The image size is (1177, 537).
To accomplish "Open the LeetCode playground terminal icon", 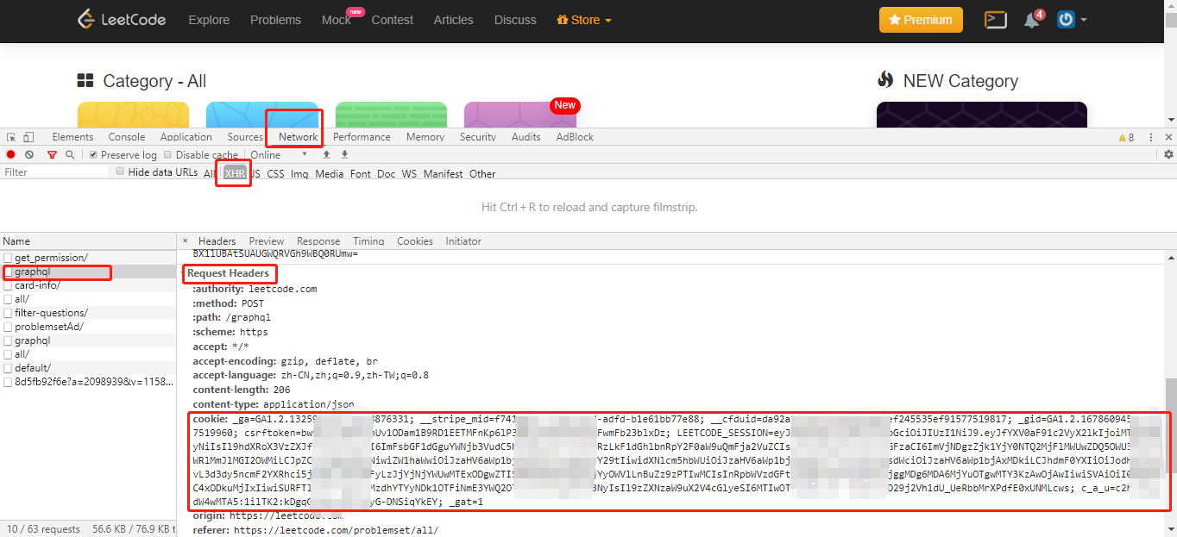I will (x=996, y=19).
